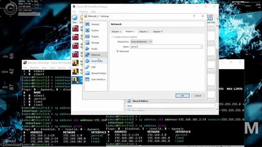This screenshot has width=262, height=147.
Task: Toggle the Enable Network Adapter checkbox
Action: point(113,37)
